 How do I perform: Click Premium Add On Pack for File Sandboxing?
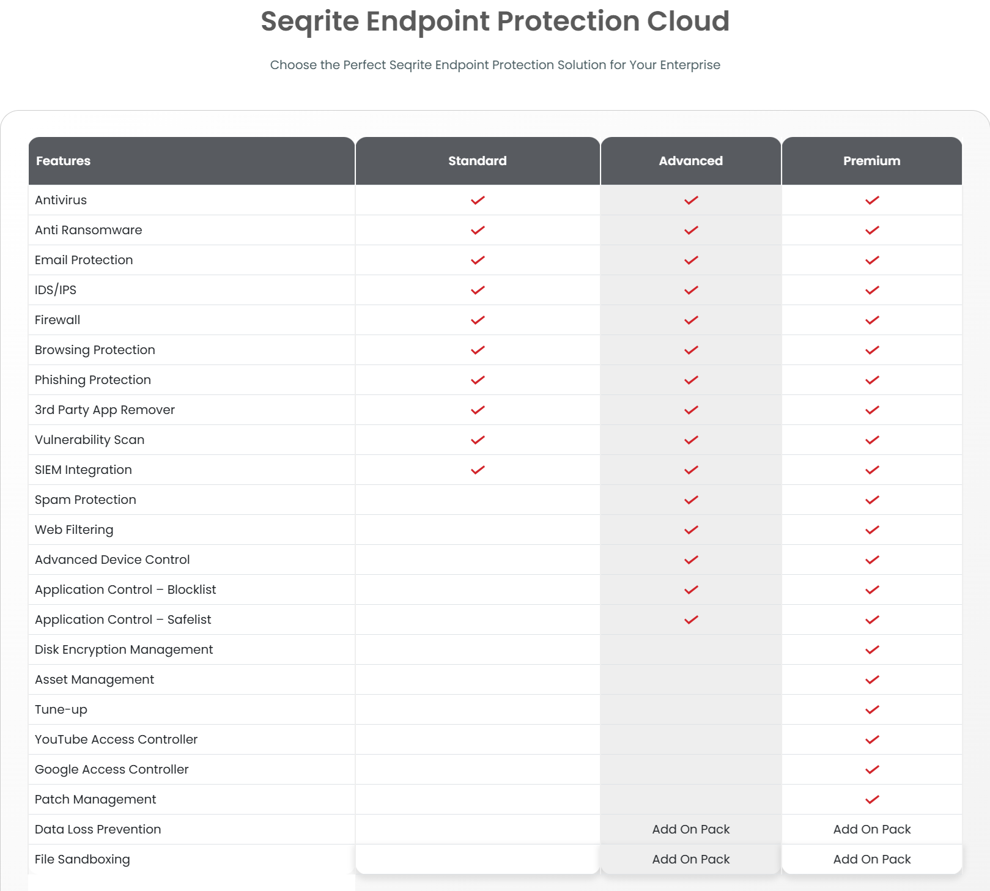pos(872,859)
